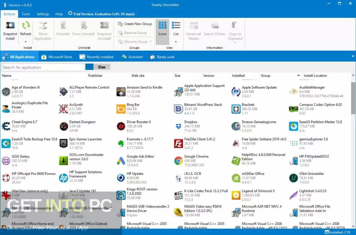The image size is (356, 235).
Task: Click the scrollbar down arrow
Action: coord(353,226)
